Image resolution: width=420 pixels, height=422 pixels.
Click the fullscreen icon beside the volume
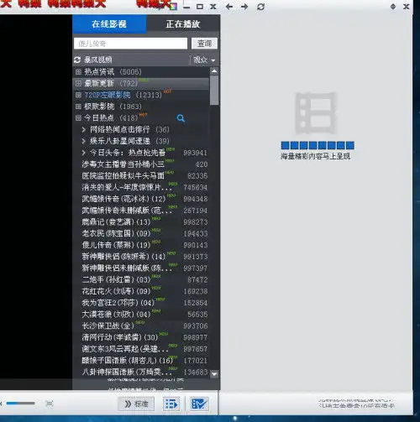click(x=50, y=404)
